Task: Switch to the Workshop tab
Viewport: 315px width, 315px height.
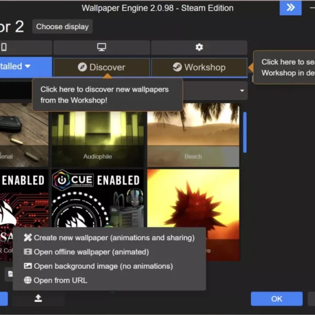Action: [x=199, y=67]
